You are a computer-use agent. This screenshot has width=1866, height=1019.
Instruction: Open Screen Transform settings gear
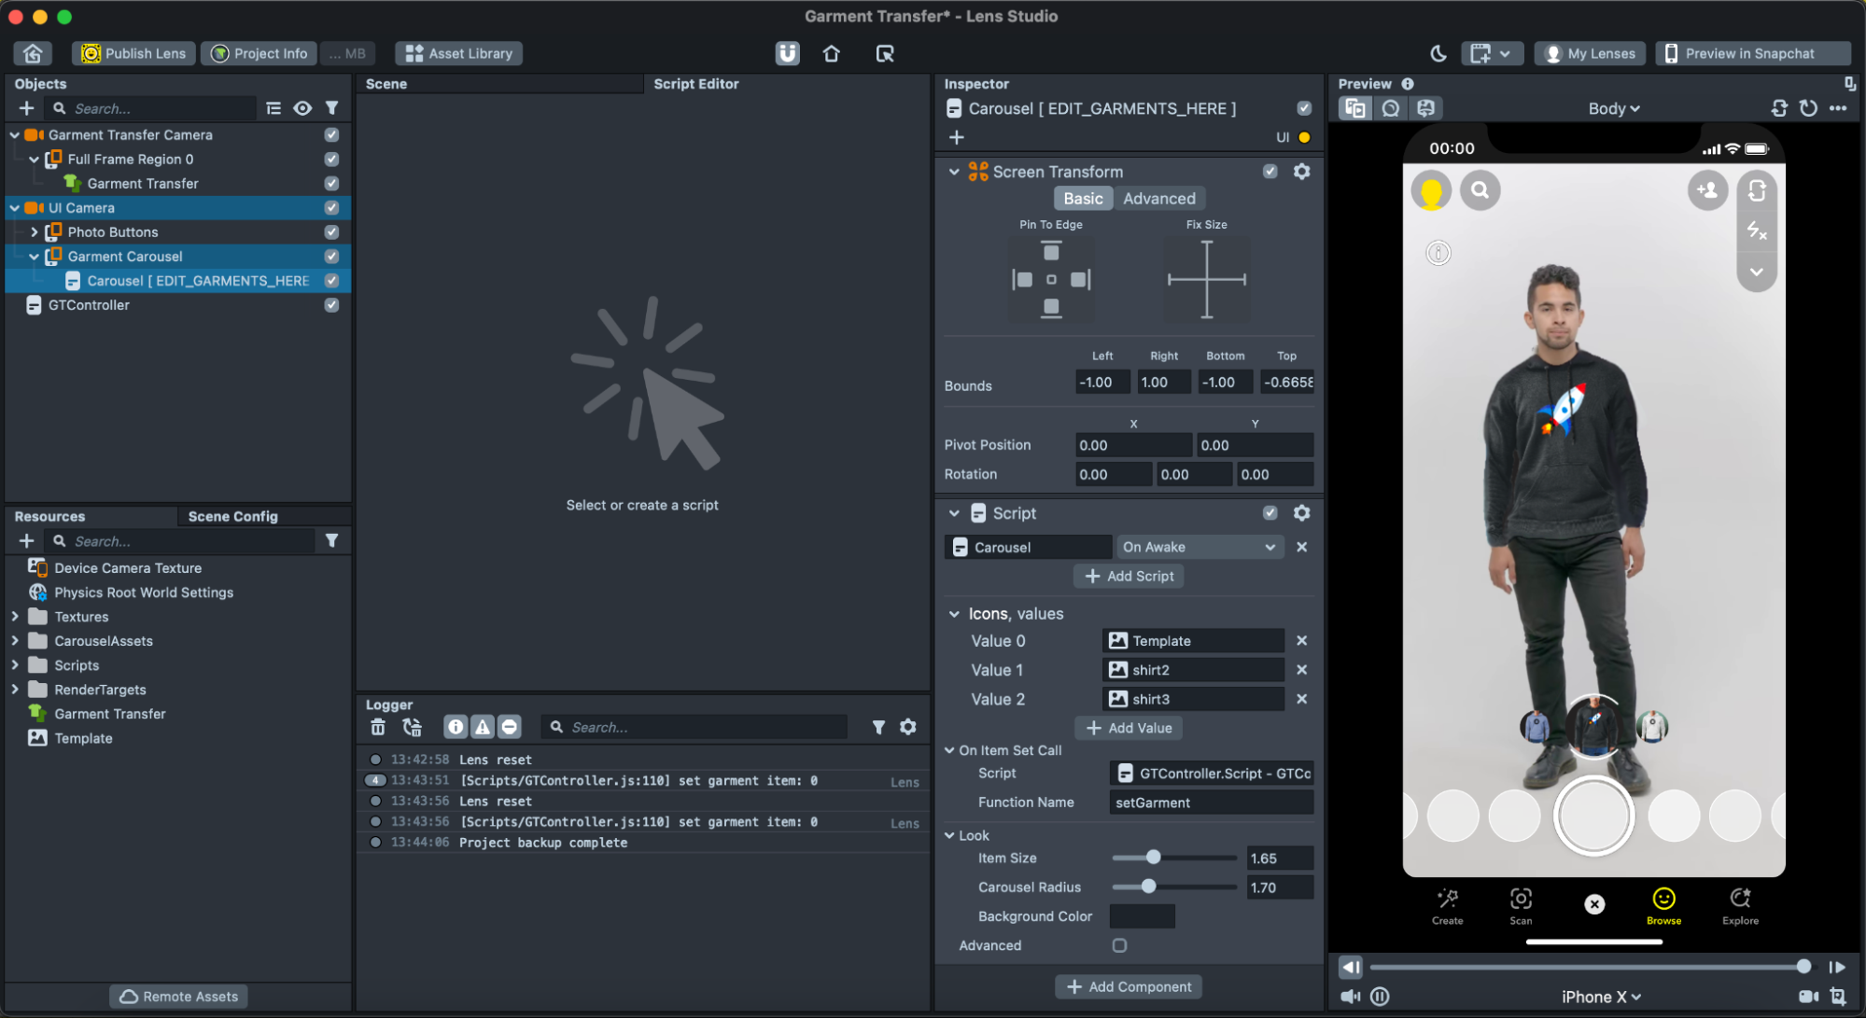click(1301, 172)
